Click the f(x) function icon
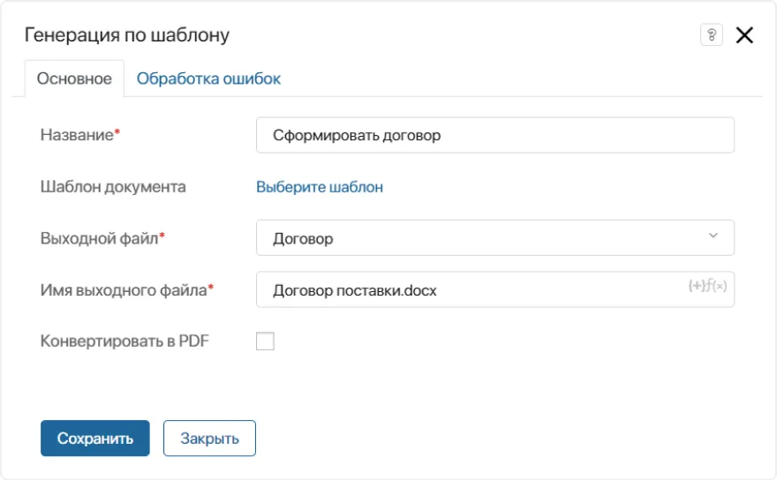Viewport: 777px width, 480px height. coord(717,287)
